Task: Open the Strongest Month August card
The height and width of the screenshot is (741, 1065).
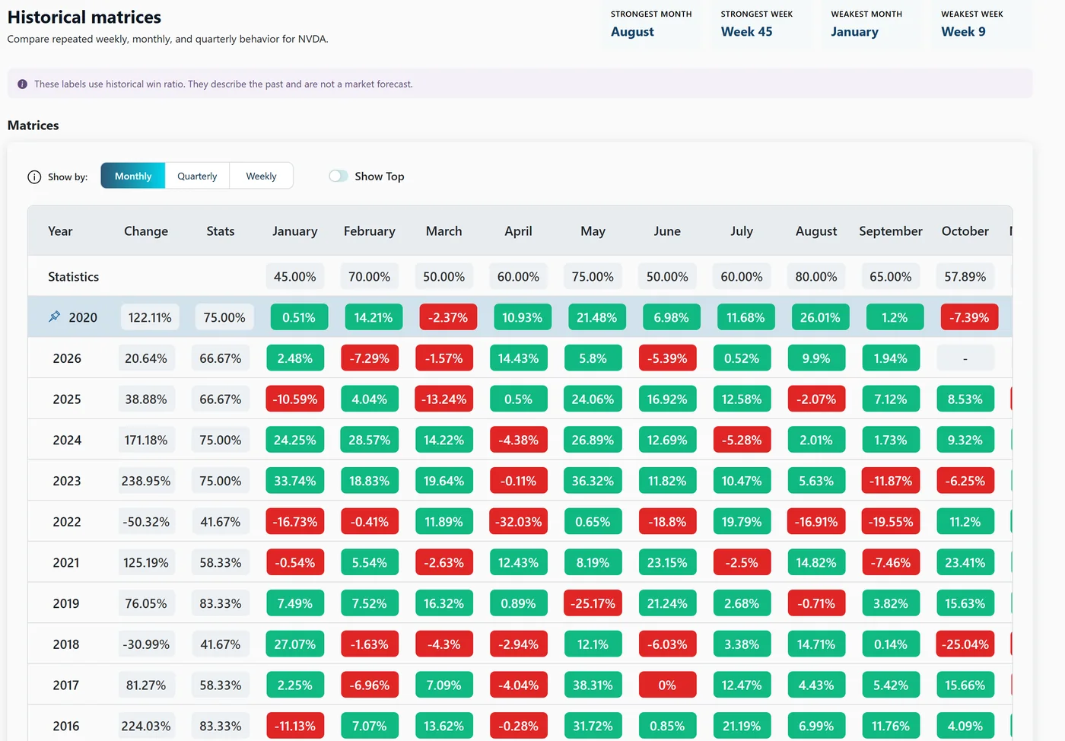Action: (x=651, y=24)
